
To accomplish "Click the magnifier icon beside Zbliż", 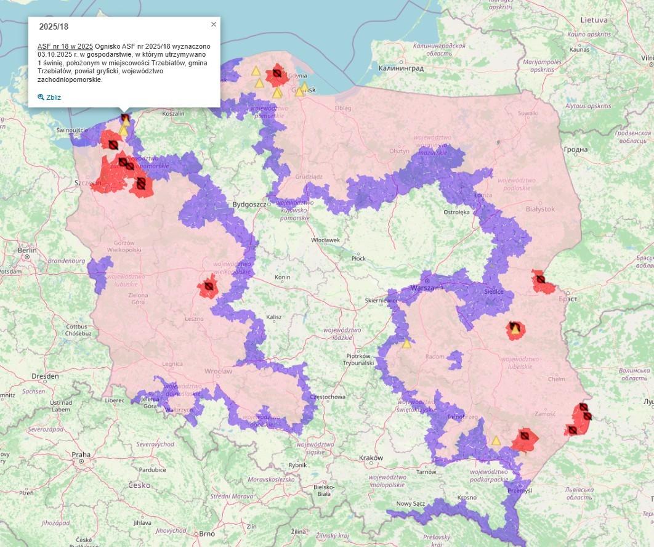I will point(41,97).
